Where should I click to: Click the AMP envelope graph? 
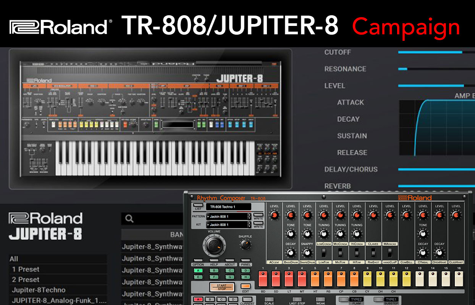point(437,128)
